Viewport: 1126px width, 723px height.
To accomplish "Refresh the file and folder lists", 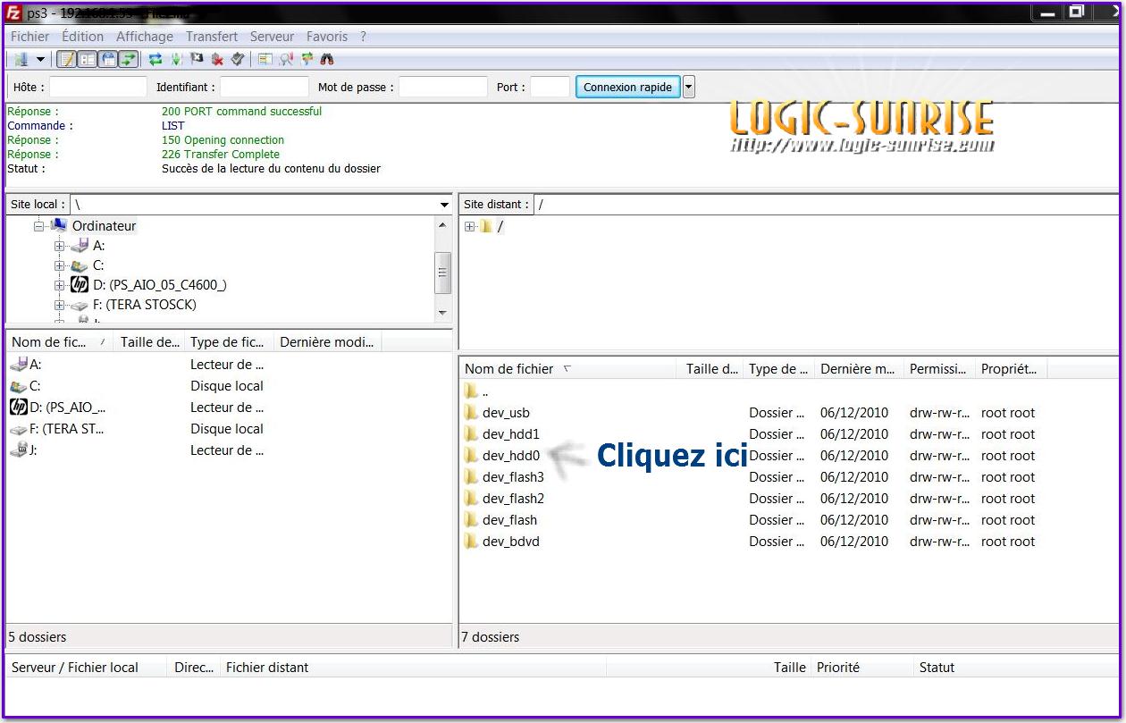I will pos(155,59).
